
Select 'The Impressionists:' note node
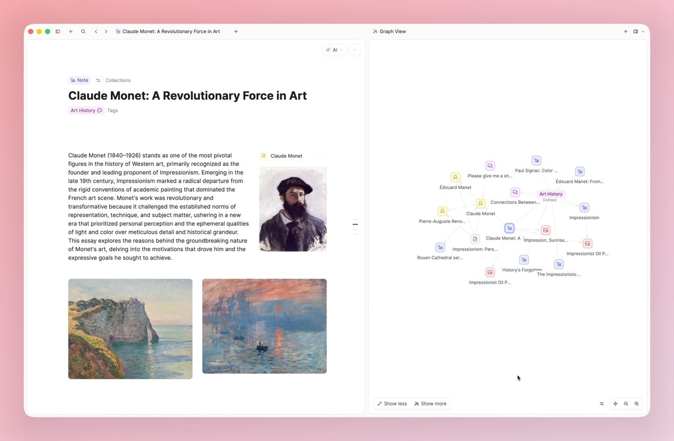point(559,264)
